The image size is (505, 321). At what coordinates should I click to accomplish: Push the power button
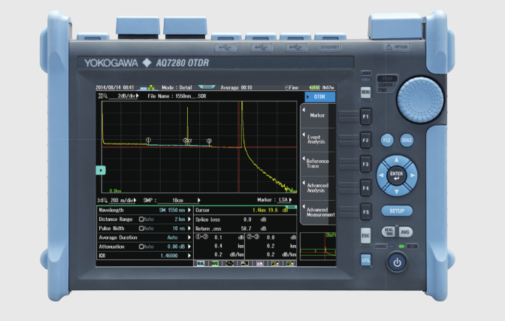point(397,262)
